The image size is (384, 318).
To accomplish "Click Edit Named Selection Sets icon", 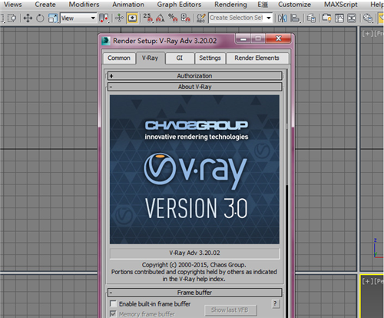I will 201,18.
